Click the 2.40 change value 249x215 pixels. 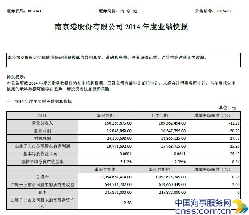[236, 185]
